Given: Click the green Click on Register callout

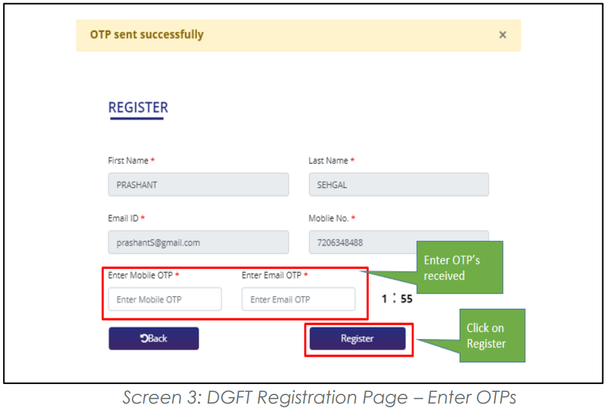Looking at the screenshot, I should (492, 336).
